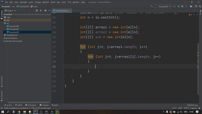Expand Scratches and Consoles node

(x=13, y=41)
